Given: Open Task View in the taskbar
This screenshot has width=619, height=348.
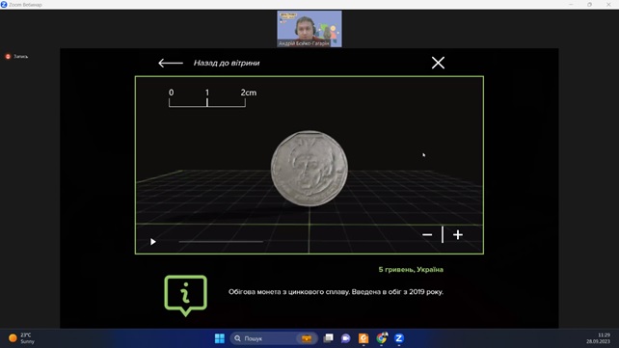Looking at the screenshot, I should 328,338.
